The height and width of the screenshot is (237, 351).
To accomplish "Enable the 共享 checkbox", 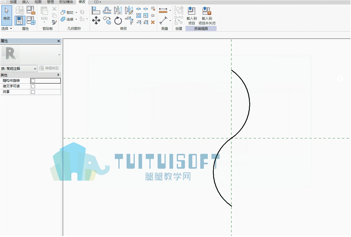I will pos(33,92).
